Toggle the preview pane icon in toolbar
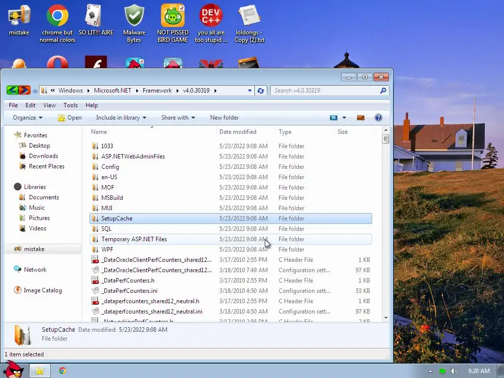504x378 pixels. (361, 118)
